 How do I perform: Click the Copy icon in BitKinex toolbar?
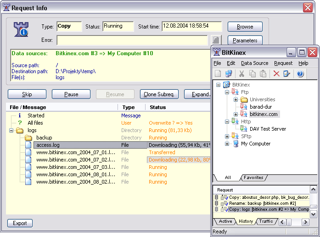click(253, 74)
